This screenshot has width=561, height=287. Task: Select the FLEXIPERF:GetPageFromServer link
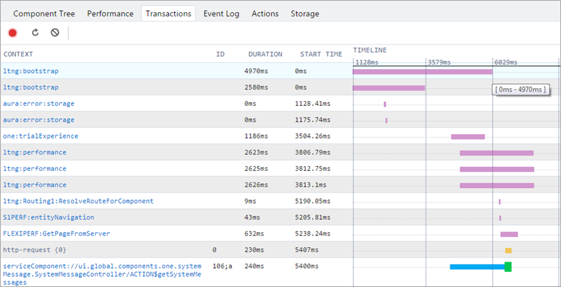coord(57,234)
